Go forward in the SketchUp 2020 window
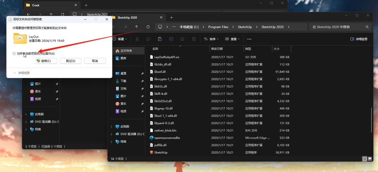Viewport: 378px width, 172px height. tap(125, 27)
